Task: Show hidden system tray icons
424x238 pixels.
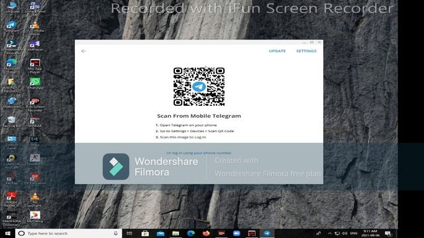Action: point(330,233)
